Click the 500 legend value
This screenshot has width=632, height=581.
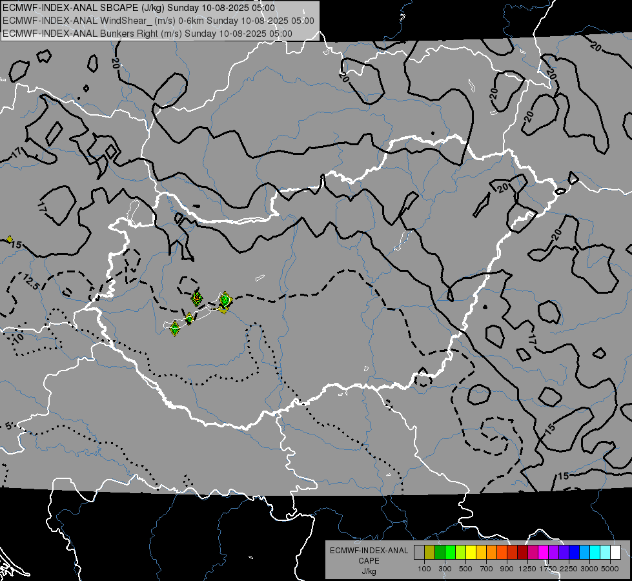465,569
